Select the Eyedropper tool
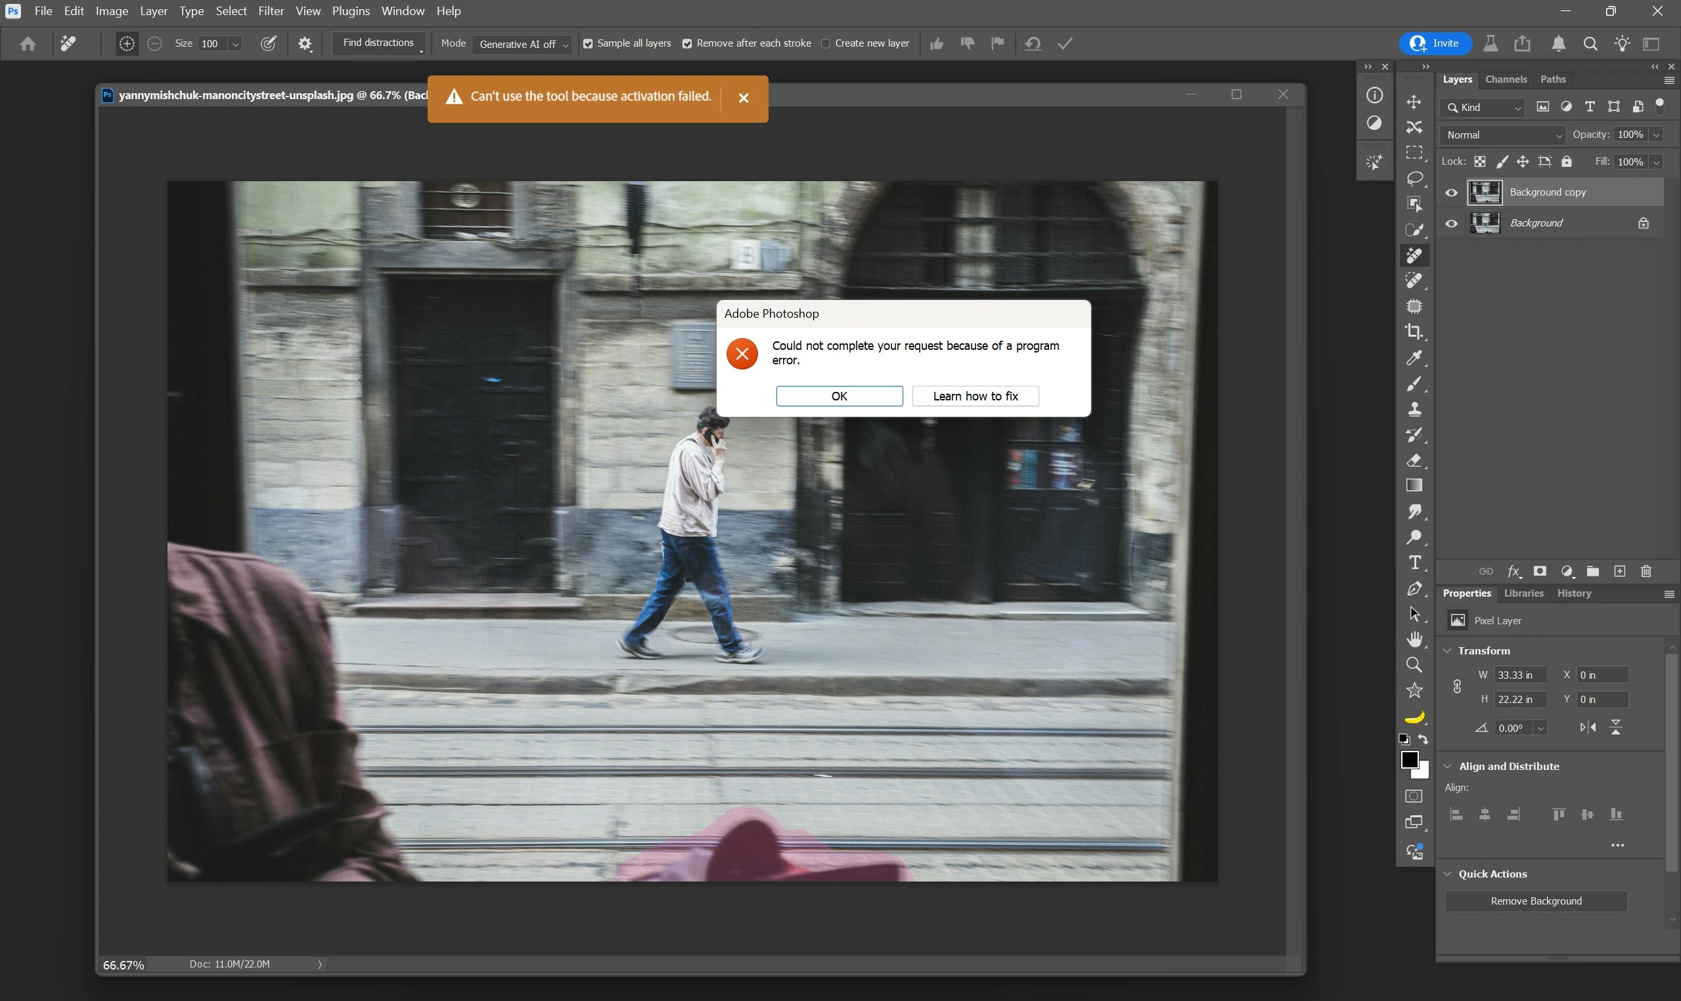1681x1001 pixels. (x=1414, y=358)
